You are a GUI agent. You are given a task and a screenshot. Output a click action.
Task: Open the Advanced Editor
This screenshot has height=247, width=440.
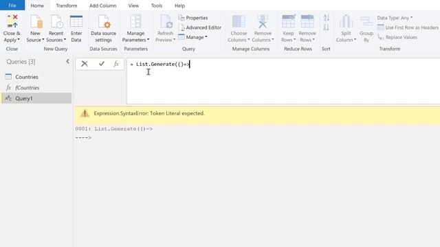pos(200,27)
